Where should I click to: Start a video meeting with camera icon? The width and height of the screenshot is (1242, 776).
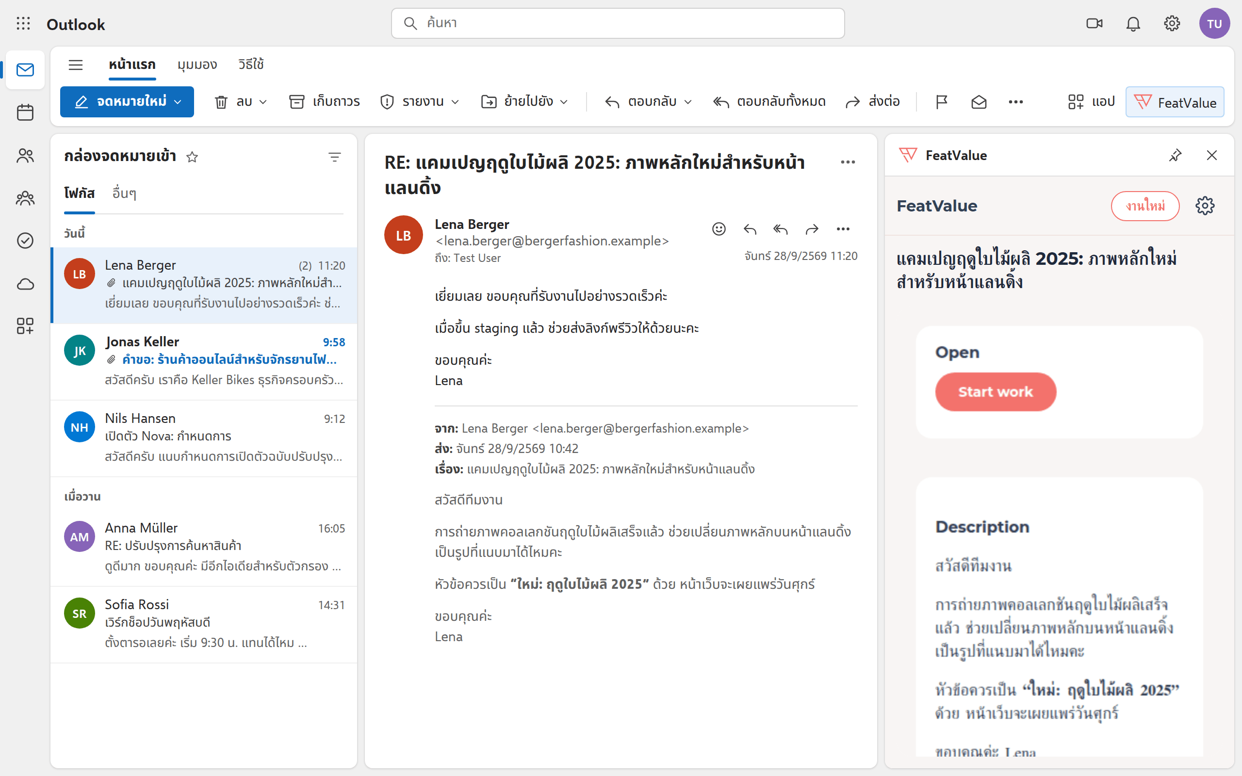pyautogui.click(x=1094, y=24)
